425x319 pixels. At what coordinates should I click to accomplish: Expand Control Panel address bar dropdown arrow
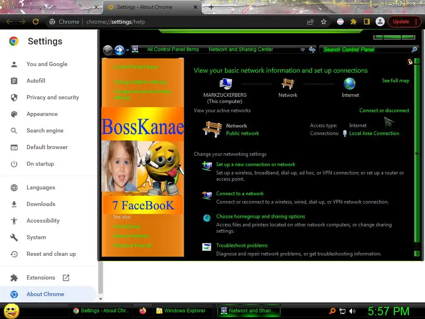[x=303, y=50]
